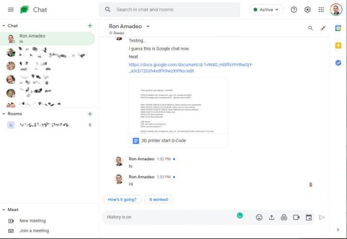347x239 pixels.
Task: Collapse the Chat section
Action: click(4, 25)
